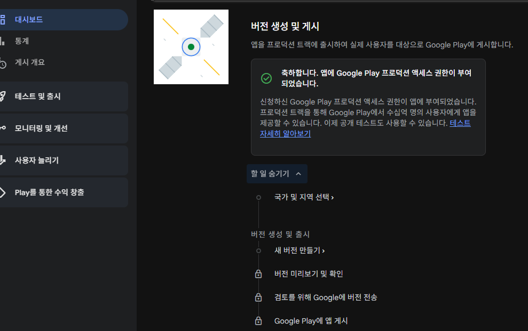Select locked step 검토를 위해 Google에 버전 전송

(326, 297)
